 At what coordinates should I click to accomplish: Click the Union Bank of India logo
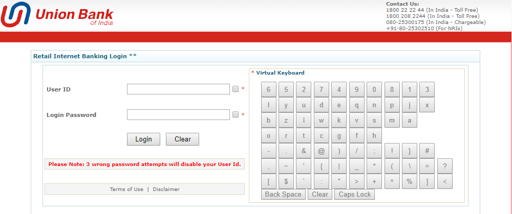click(x=57, y=15)
